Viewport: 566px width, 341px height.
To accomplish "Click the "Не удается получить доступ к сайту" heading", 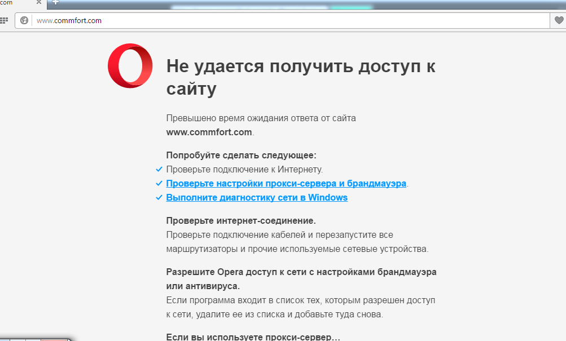I will click(300, 77).
